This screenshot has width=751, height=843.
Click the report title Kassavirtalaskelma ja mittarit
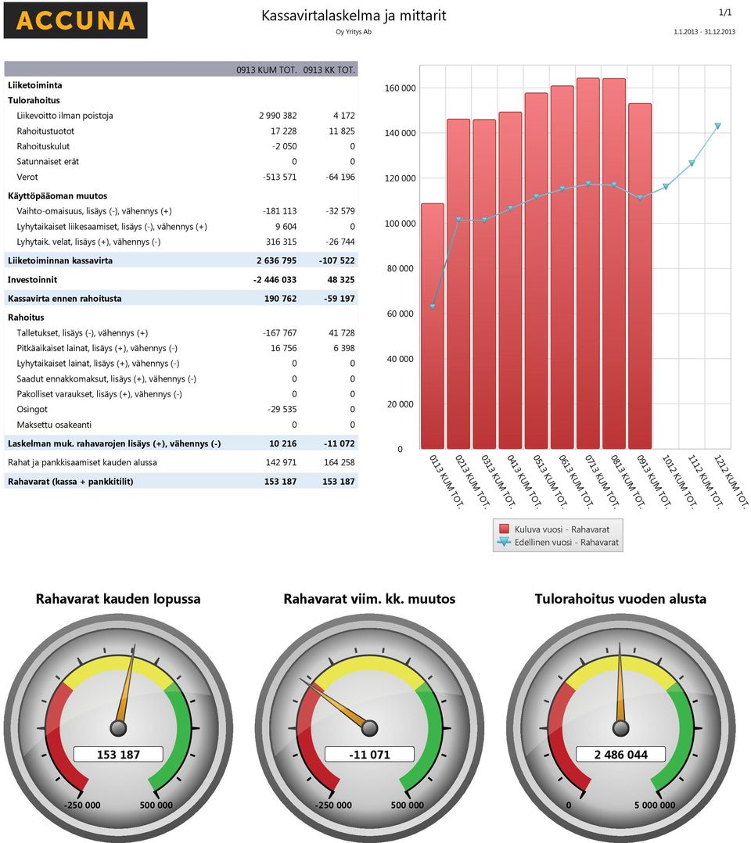pos(354,16)
